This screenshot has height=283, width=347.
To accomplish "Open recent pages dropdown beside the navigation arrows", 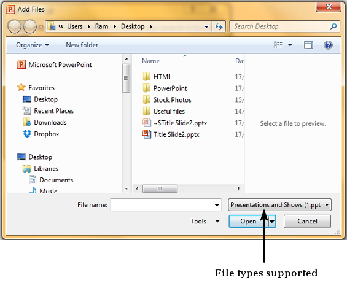I will 41,27.
